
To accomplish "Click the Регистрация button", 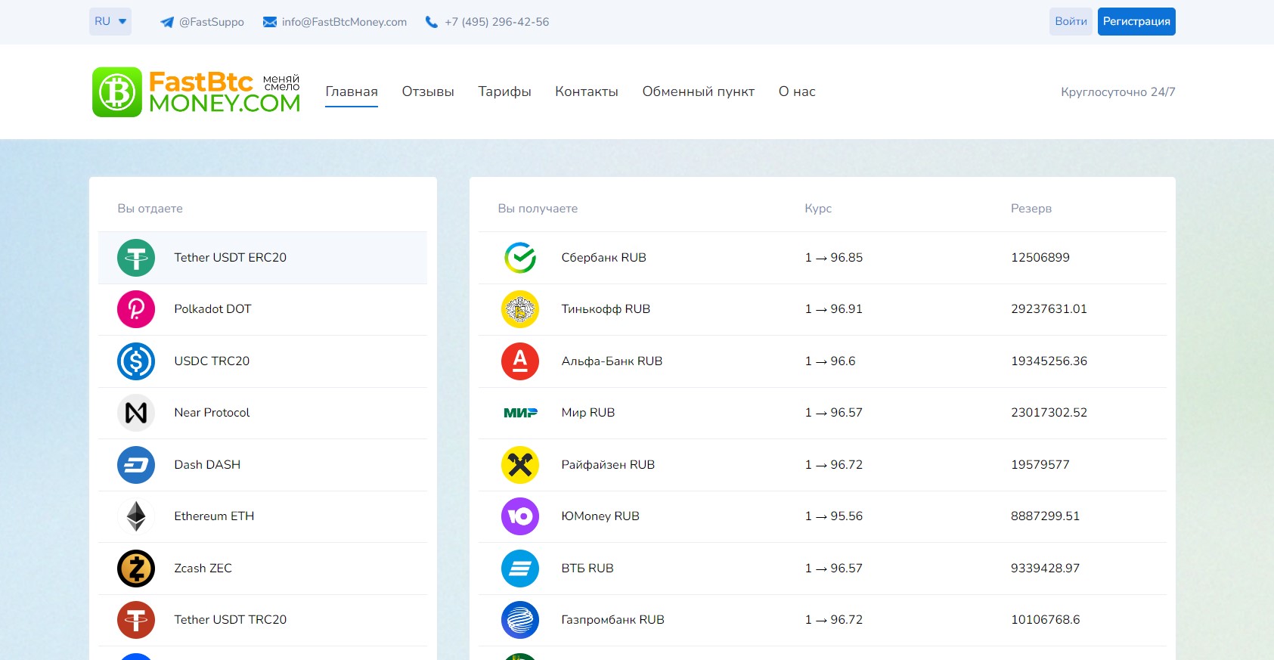I will [x=1136, y=21].
